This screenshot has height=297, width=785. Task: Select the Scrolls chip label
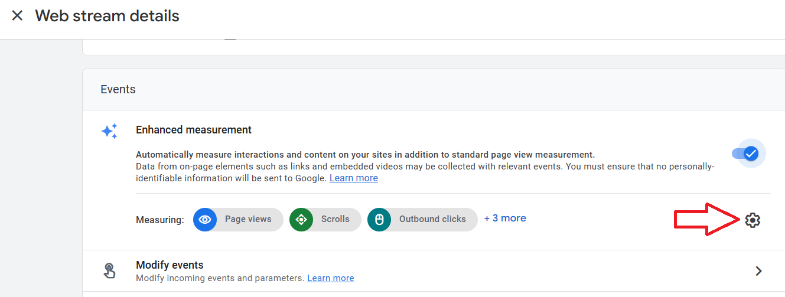[335, 219]
